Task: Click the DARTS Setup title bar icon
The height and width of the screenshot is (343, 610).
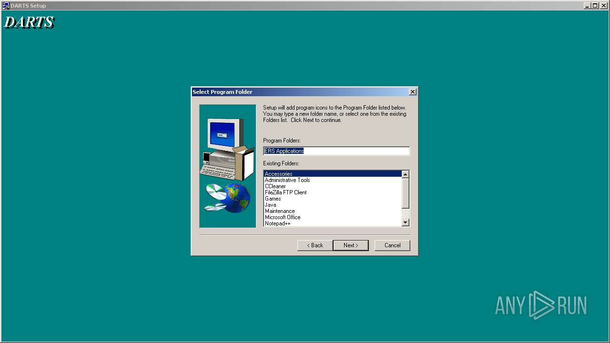Action: click(x=6, y=6)
